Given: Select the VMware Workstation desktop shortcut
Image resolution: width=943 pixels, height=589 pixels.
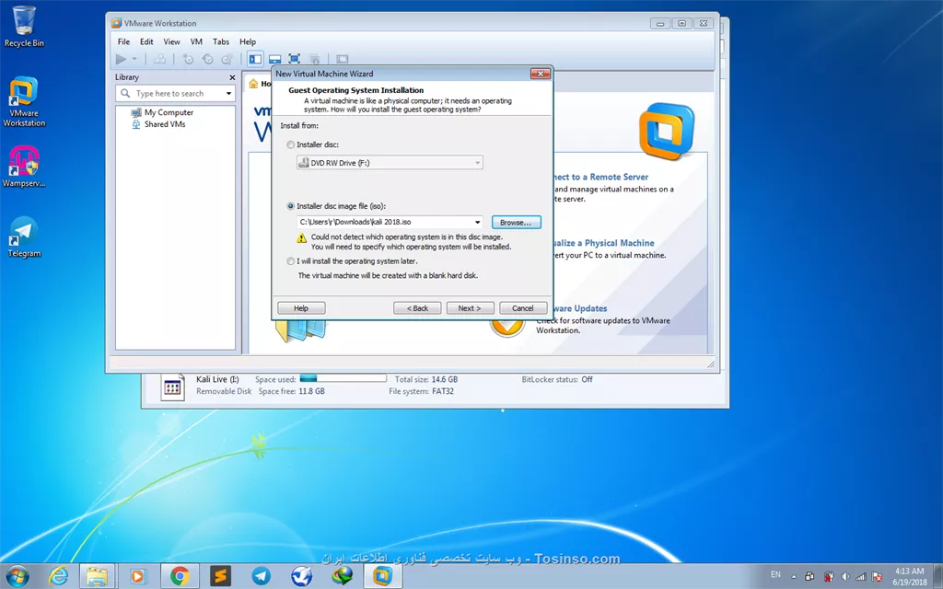Looking at the screenshot, I should point(24,101).
